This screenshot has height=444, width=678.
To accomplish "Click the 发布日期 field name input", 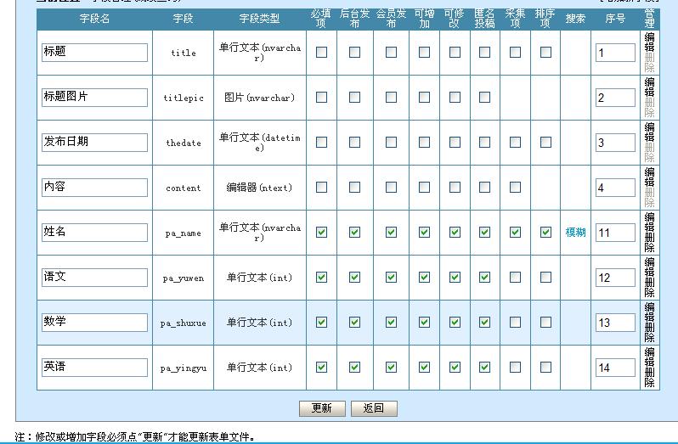I will [x=94, y=143].
